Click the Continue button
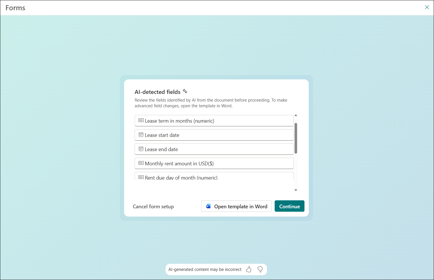434x280 pixels. [x=289, y=206]
